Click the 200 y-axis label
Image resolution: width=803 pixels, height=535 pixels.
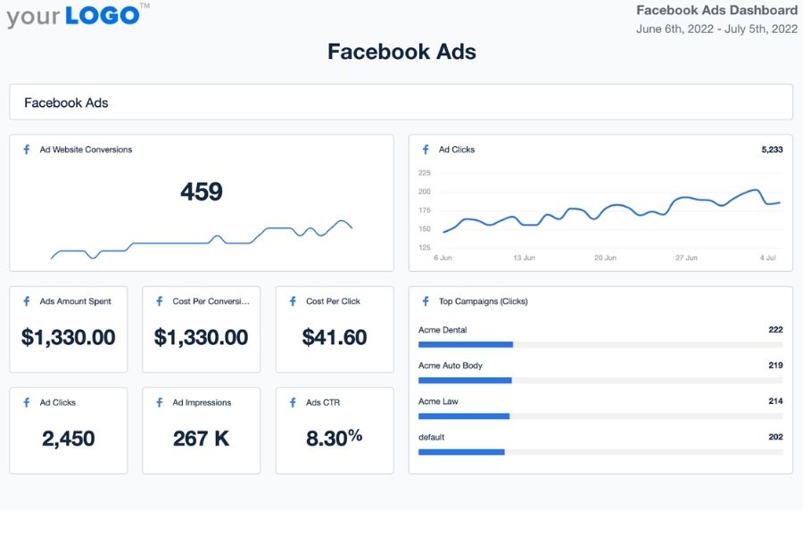tap(425, 192)
